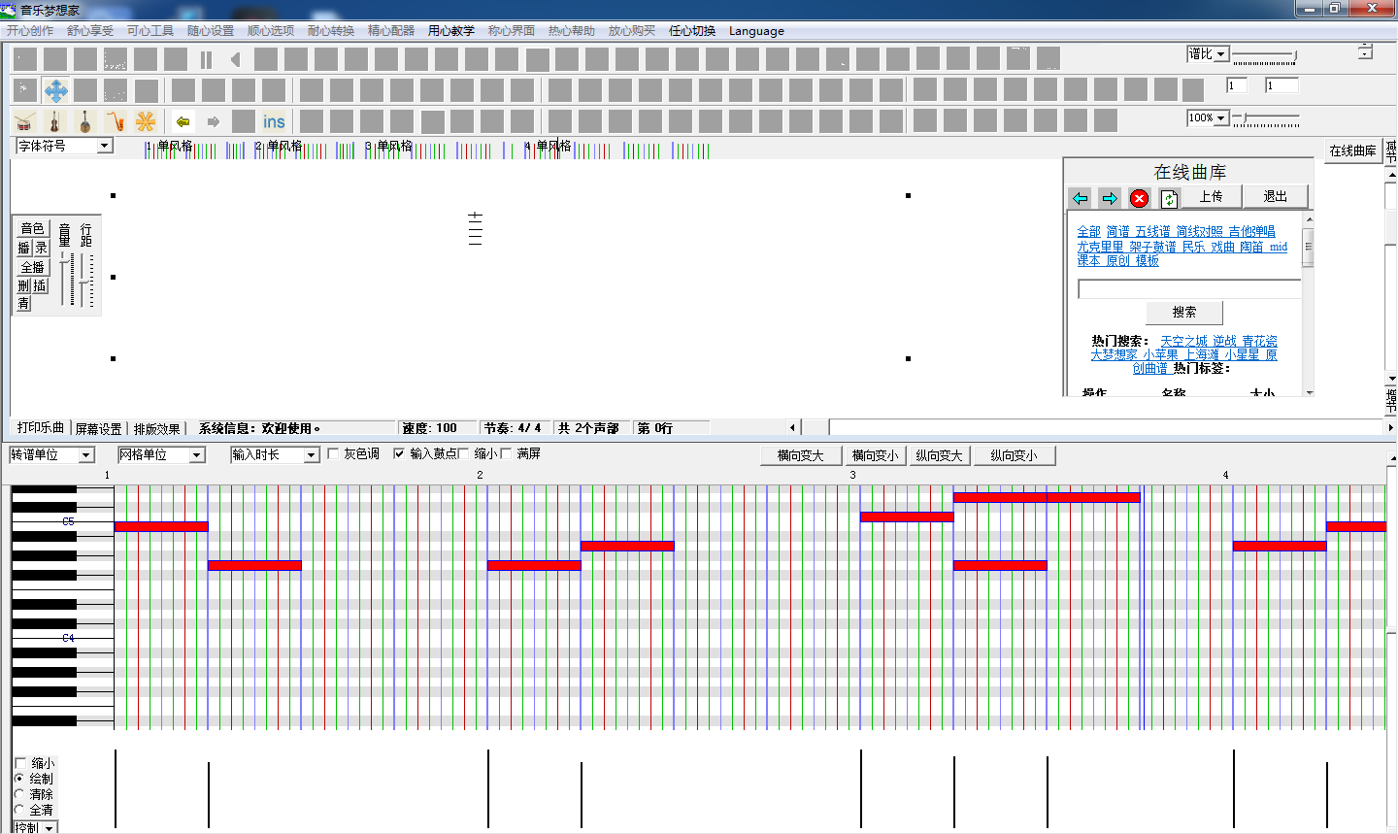Image resolution: width=1398 pixels, height=834 pixels.
Task: Click the left triangle rewind icon
Action: pos(236,59)
